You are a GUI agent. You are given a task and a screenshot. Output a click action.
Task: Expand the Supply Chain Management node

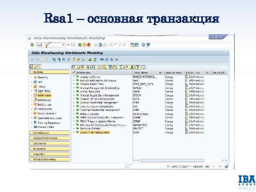coord(74,132)
